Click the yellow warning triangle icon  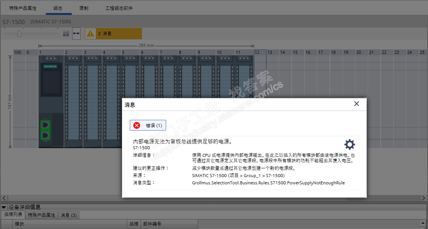pyautogui.click(x=90, y=34)
